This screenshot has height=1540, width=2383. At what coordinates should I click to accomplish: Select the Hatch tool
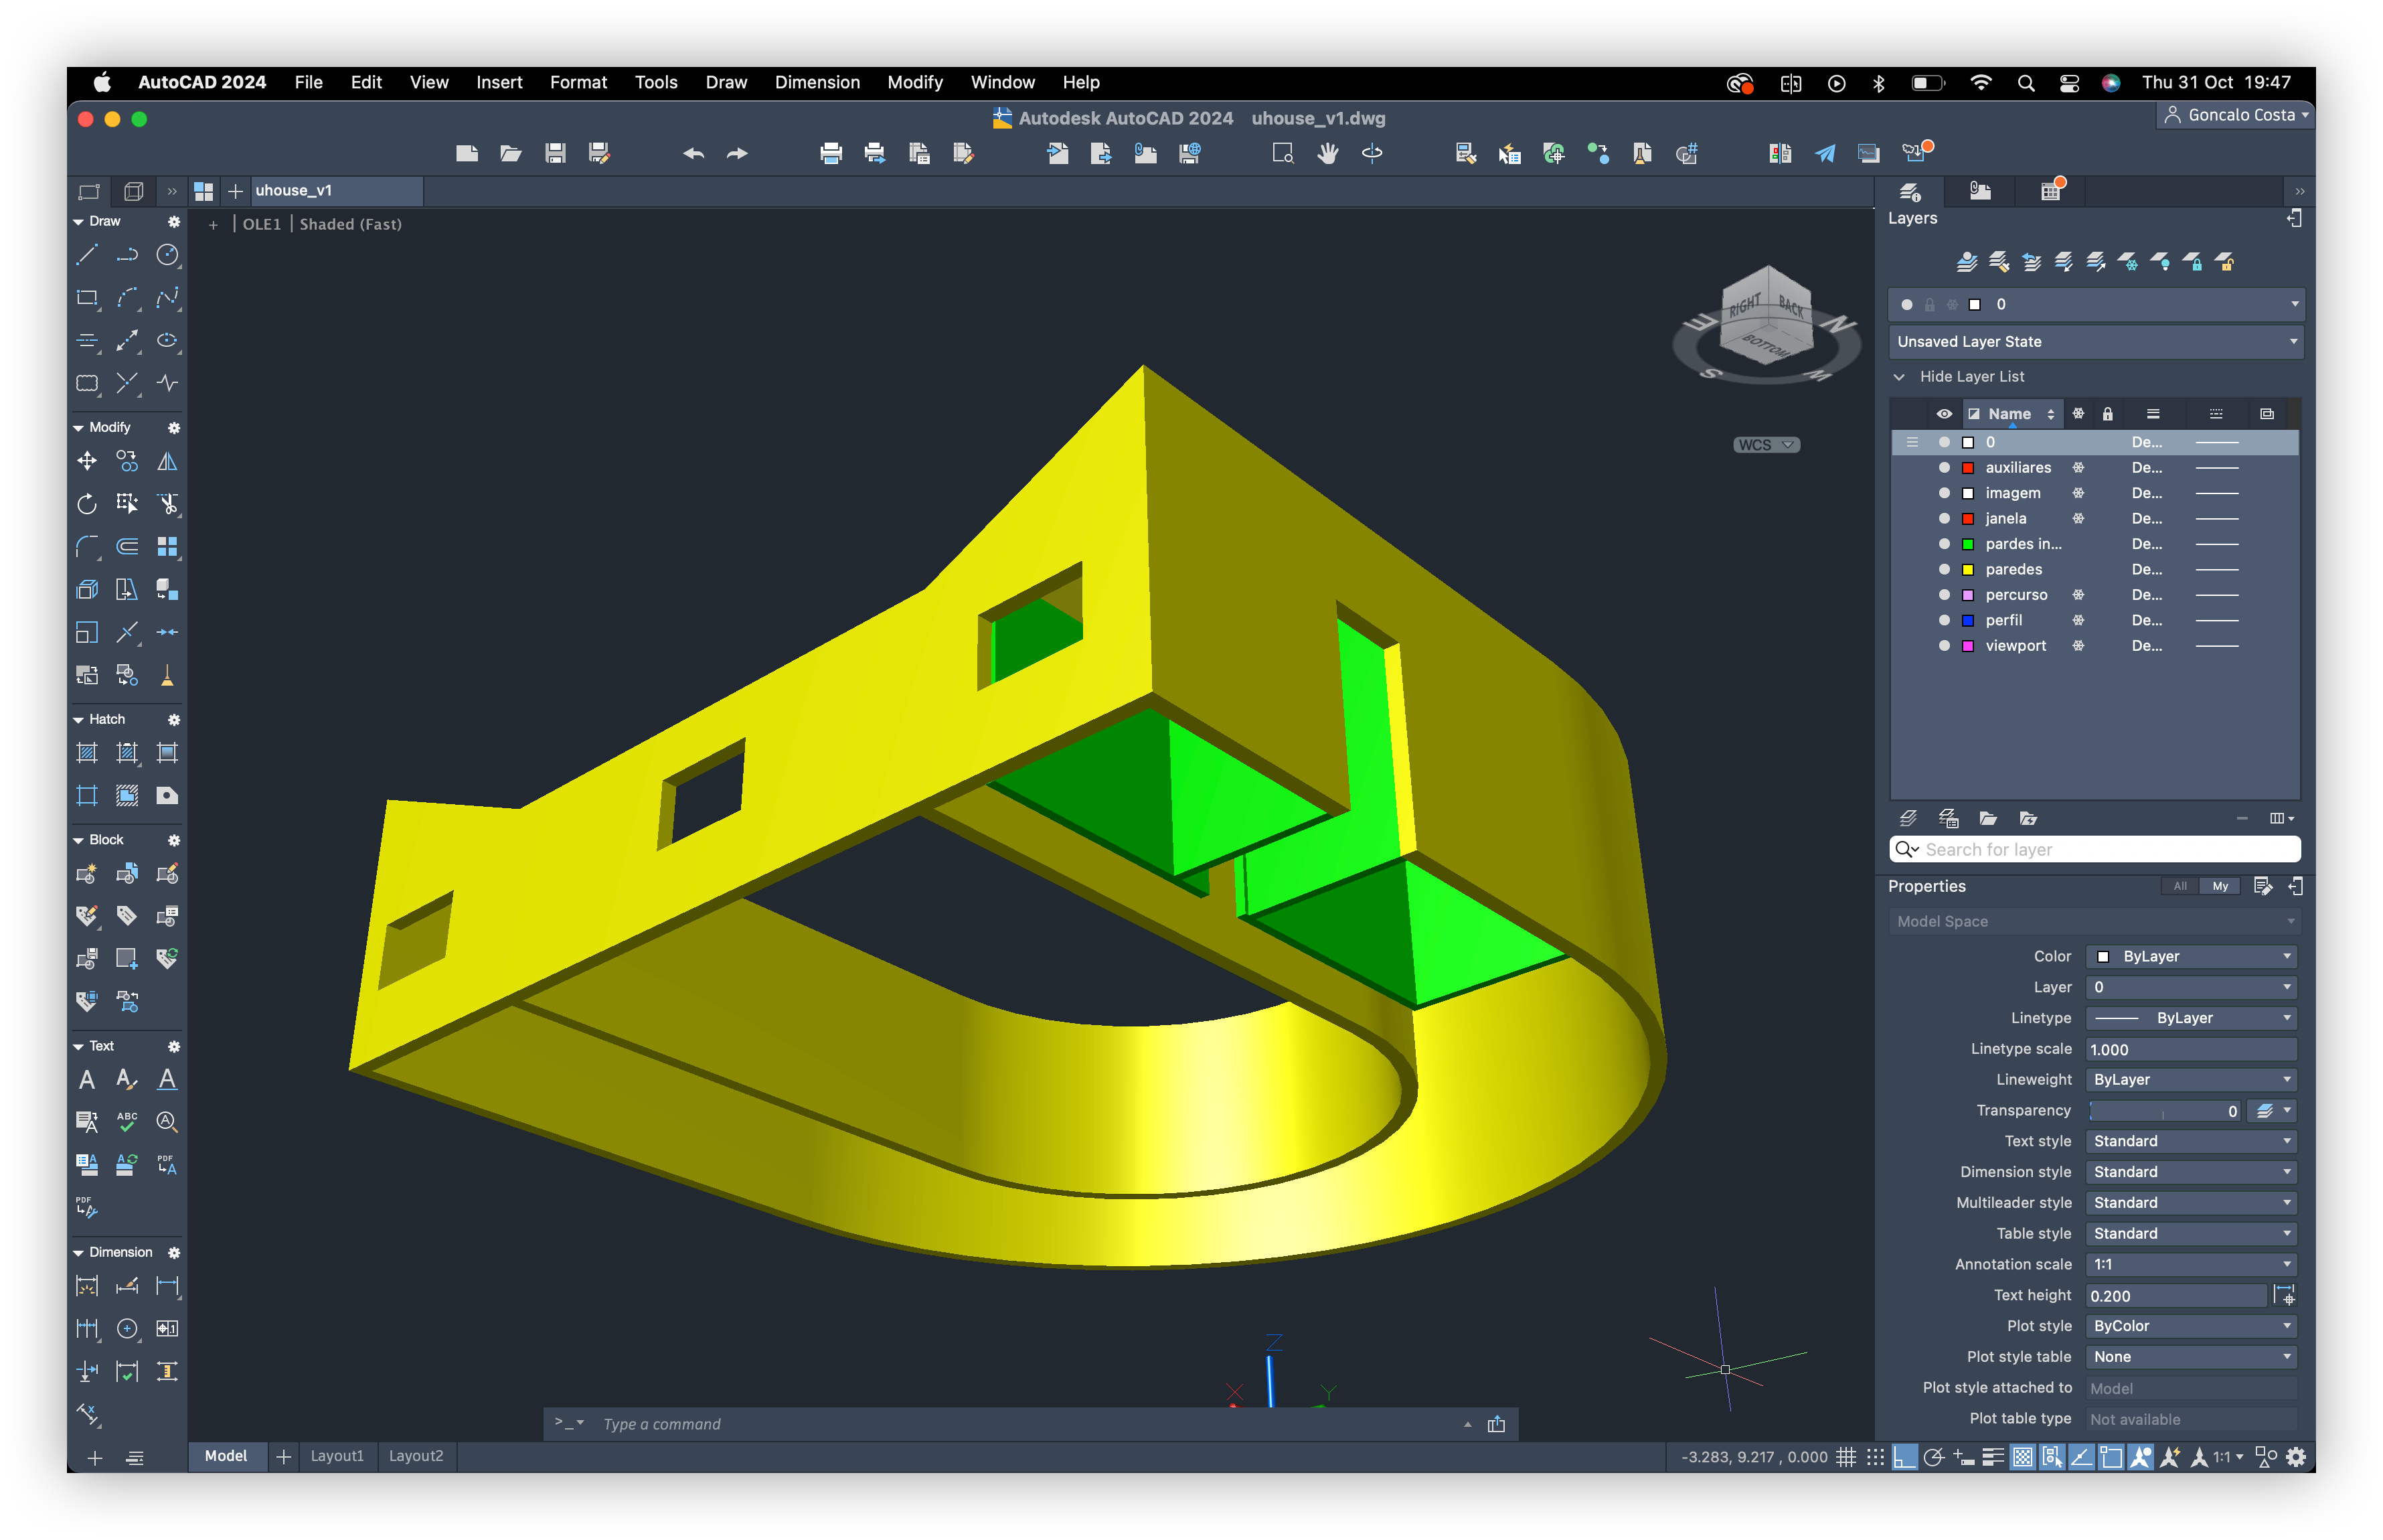(x=87, y=753)
